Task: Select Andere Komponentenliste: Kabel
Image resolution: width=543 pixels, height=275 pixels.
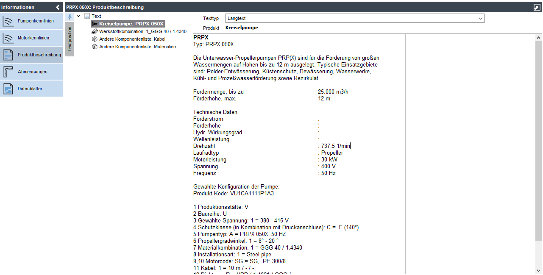Action: click(x=132, y=39)
